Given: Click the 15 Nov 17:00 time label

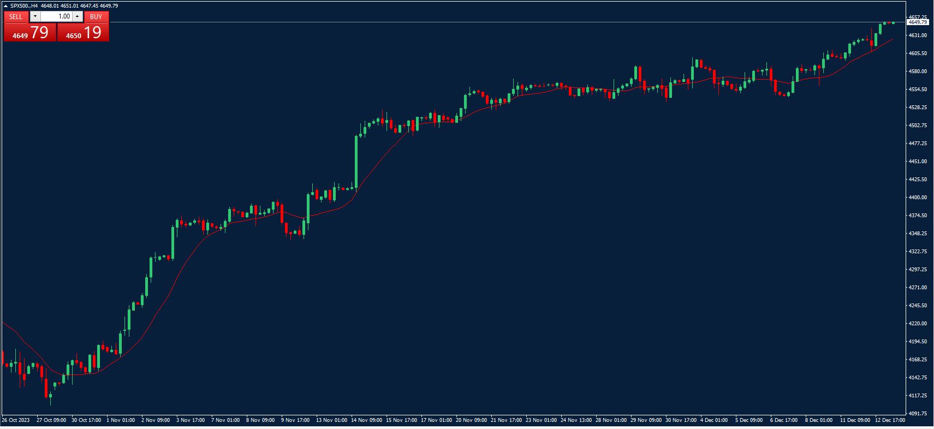Looking at the screenshot, I should (401, 420).
